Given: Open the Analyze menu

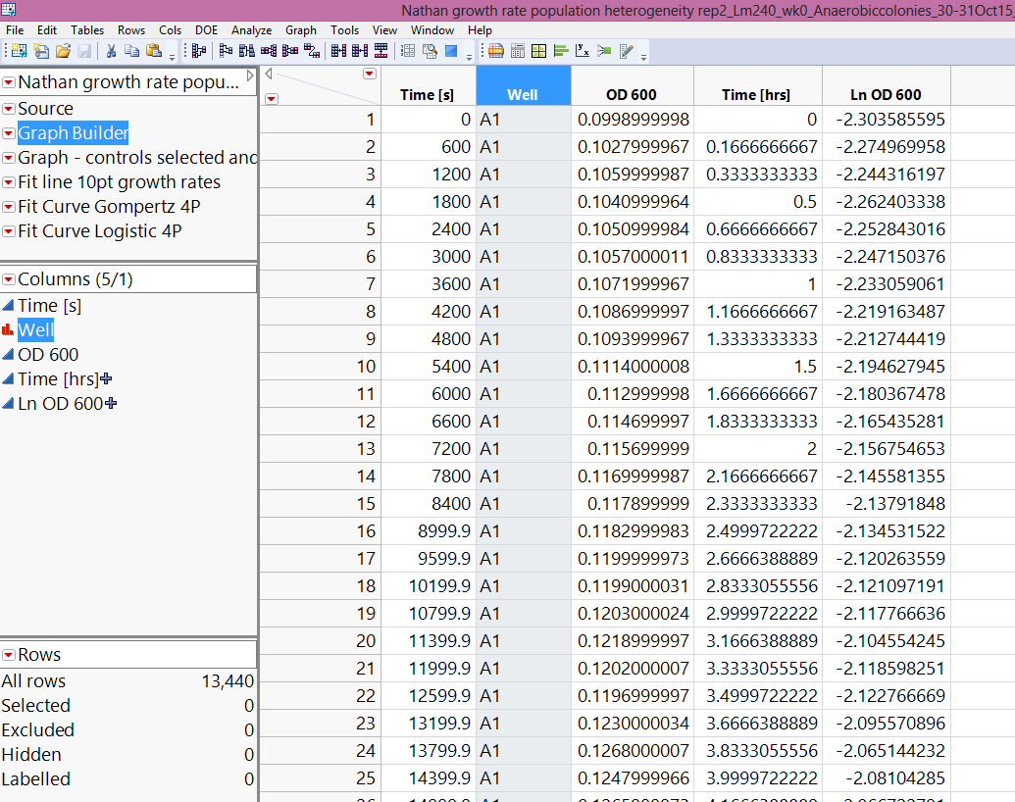Looking at the screenshot, I should click(251, 30).
